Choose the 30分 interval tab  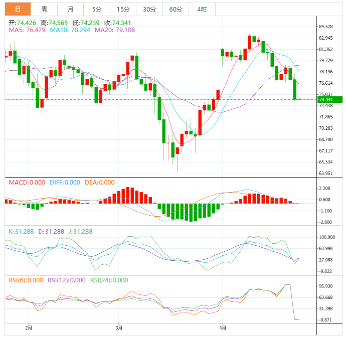click(x=149, y=9)
